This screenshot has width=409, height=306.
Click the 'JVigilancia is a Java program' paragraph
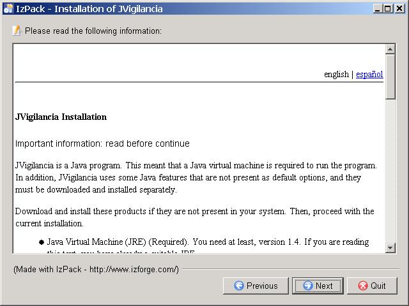pos(196,177)
